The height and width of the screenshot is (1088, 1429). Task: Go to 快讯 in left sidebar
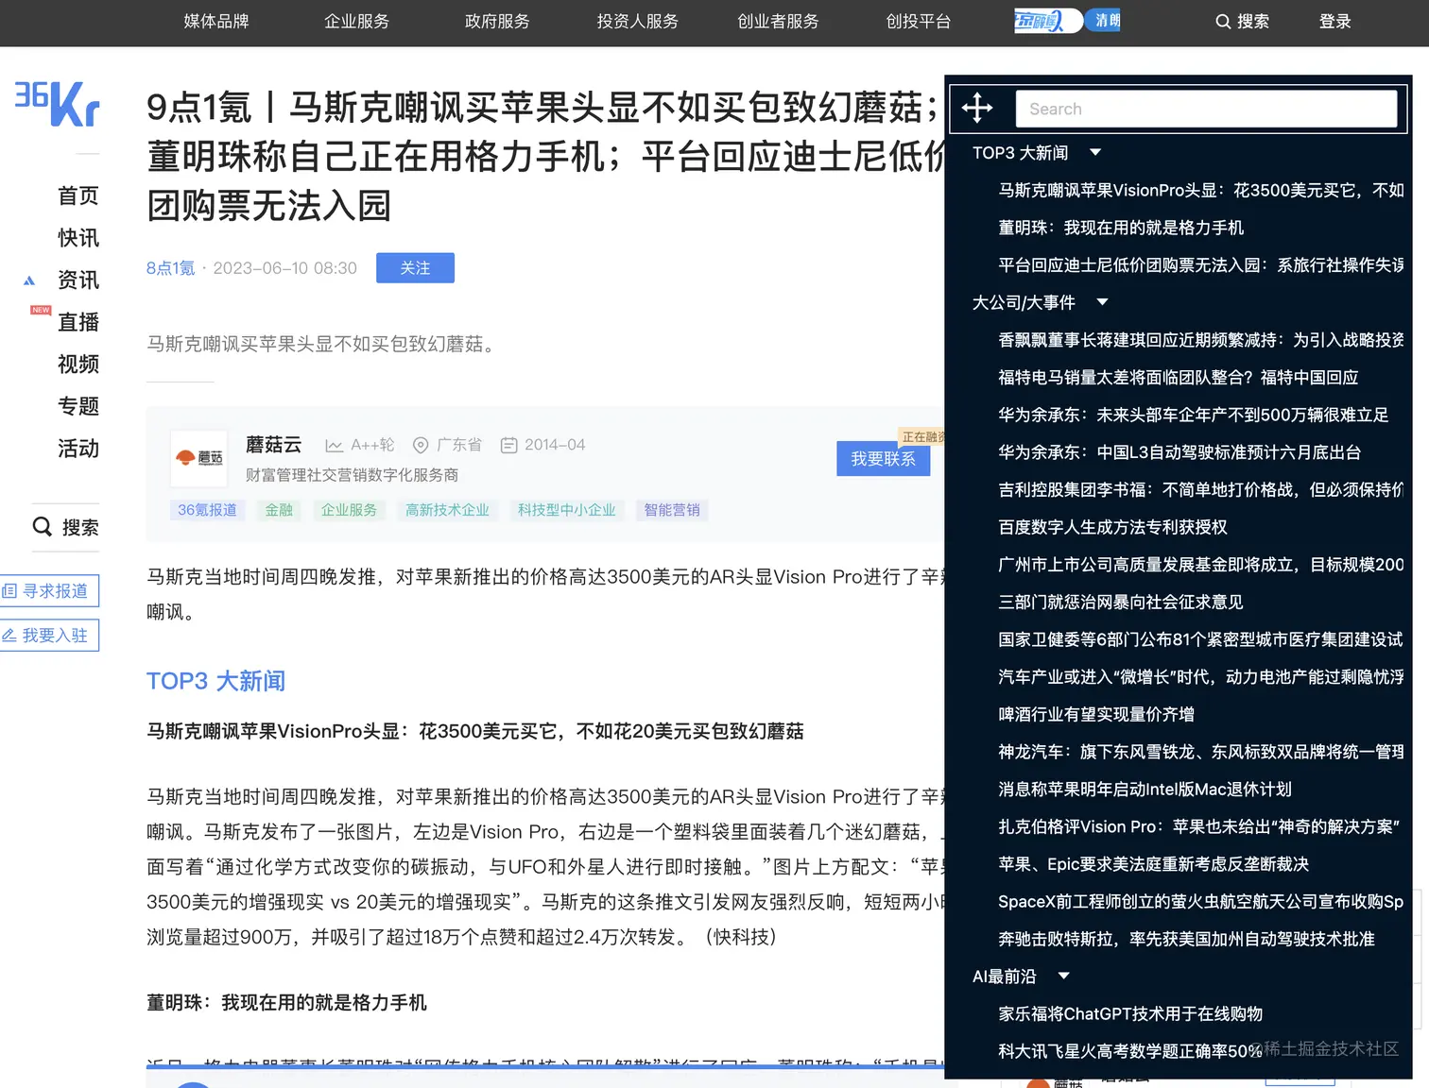pos(78,238)
